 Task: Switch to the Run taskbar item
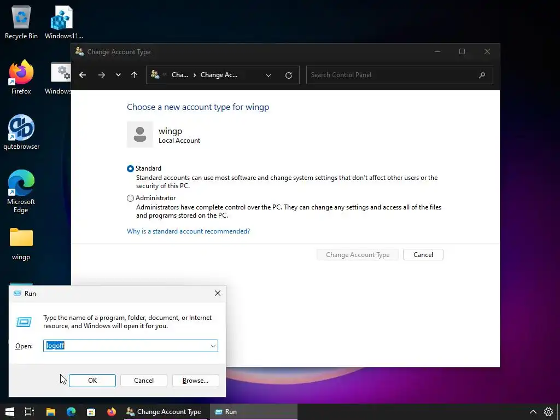[254, 412]
